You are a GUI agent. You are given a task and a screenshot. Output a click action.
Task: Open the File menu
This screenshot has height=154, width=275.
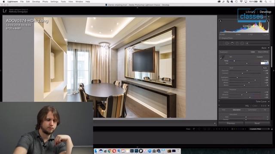(22, 2)
